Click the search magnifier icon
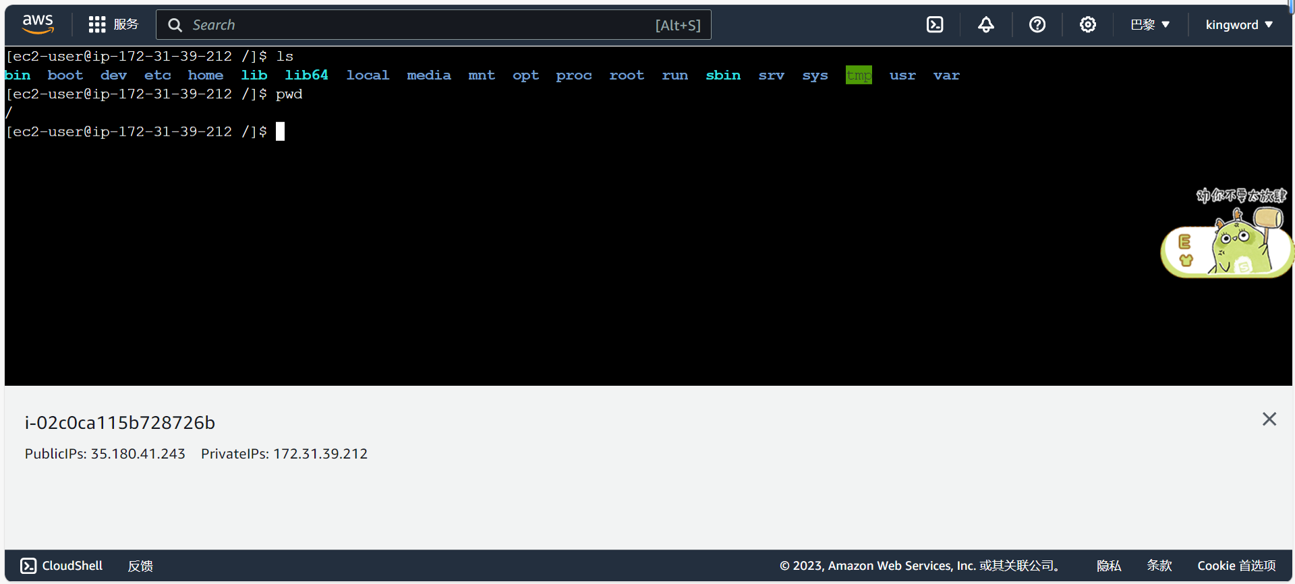 click(x=175, y=25)
